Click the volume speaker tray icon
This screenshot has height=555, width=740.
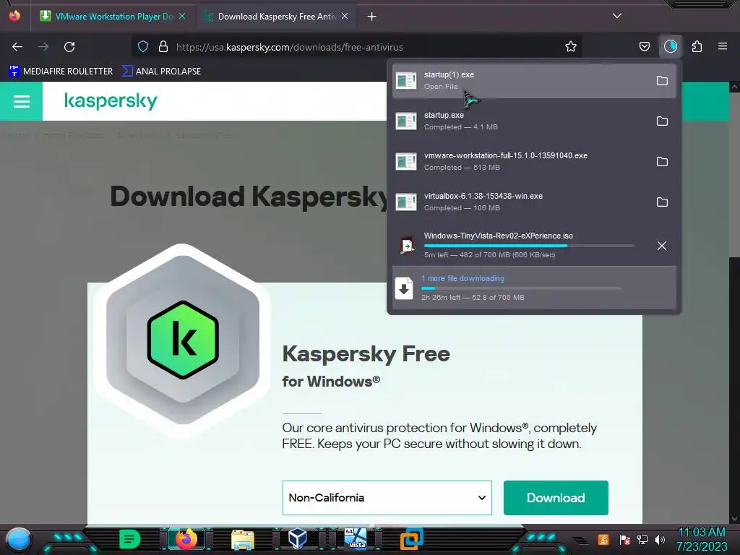[x=659, y=539]
